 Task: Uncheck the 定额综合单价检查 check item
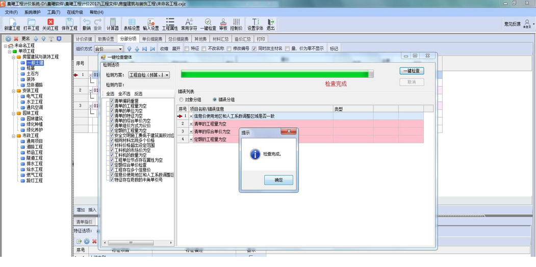pyautogui.click(x=112, y=165)
